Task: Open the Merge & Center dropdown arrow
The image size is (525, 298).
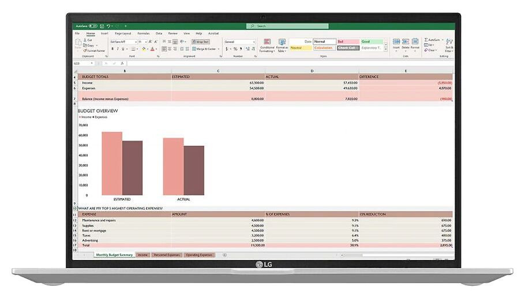Action: pos(219,49)
